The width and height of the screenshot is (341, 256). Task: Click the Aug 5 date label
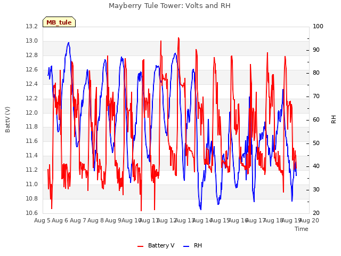coord(42,220)
